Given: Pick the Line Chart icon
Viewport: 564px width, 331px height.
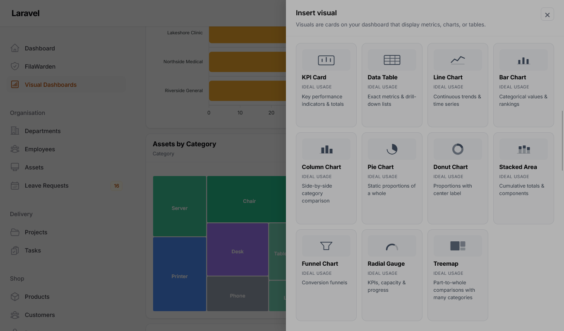Looking at the screenshot, I should 458,60.
